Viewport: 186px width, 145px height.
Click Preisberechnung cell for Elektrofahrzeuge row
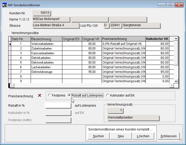coord(124,72)
